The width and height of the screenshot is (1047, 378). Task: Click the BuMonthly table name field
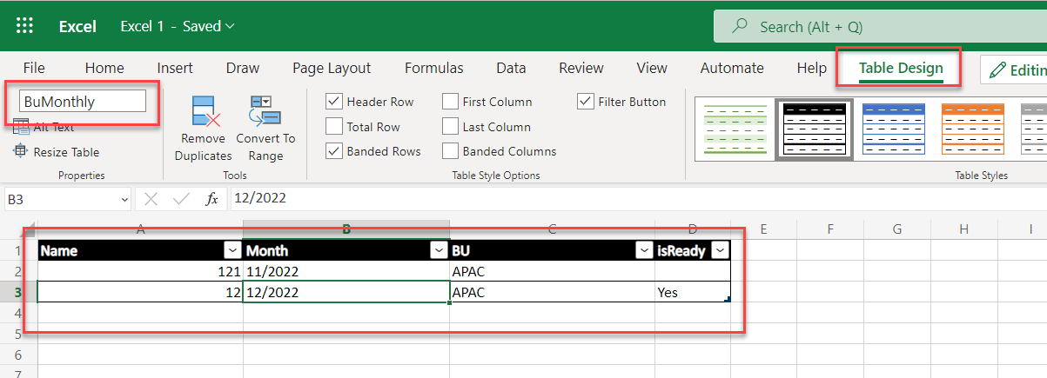point(83,102)
